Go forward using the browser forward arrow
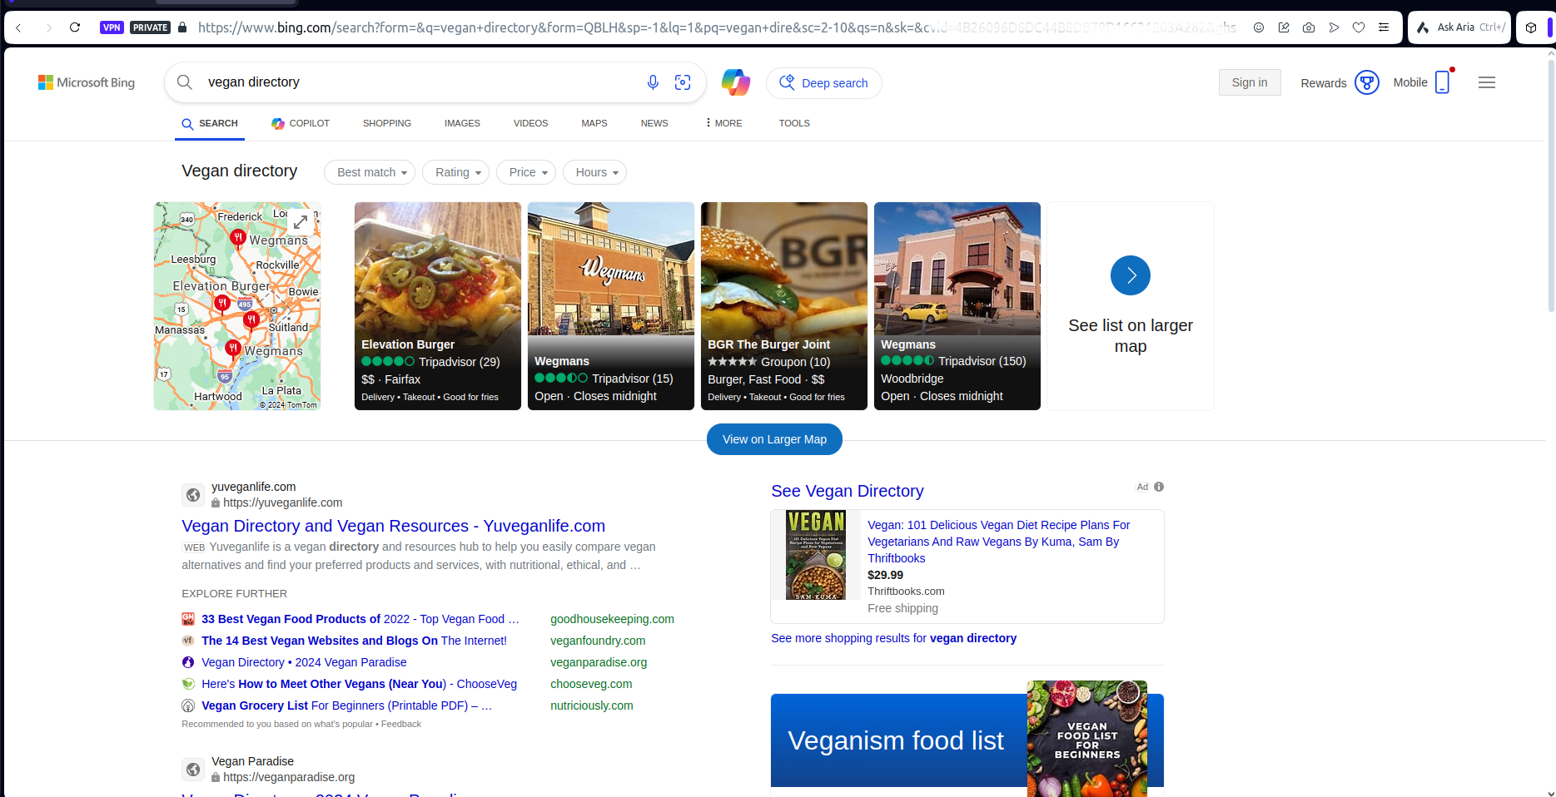 tap(48, 27)
